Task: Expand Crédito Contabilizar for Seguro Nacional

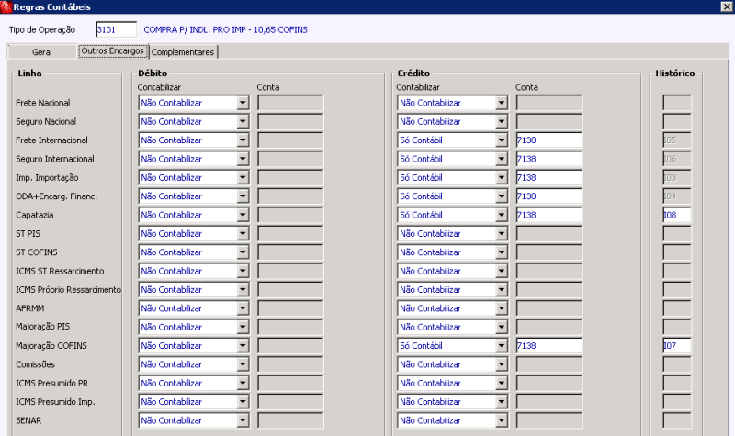Action: coord(502,122)
